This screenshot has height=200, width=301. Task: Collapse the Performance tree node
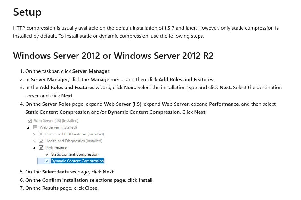34,148
